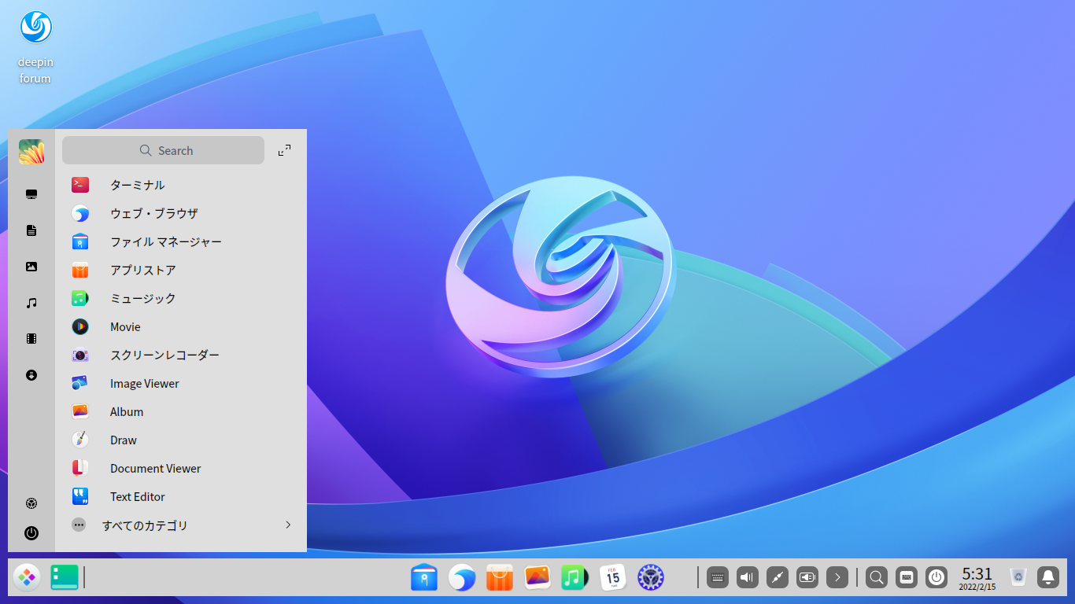Open Image Viewer from the app list
The width and height of the screenshot is (1075, 604).
(181, 383)
